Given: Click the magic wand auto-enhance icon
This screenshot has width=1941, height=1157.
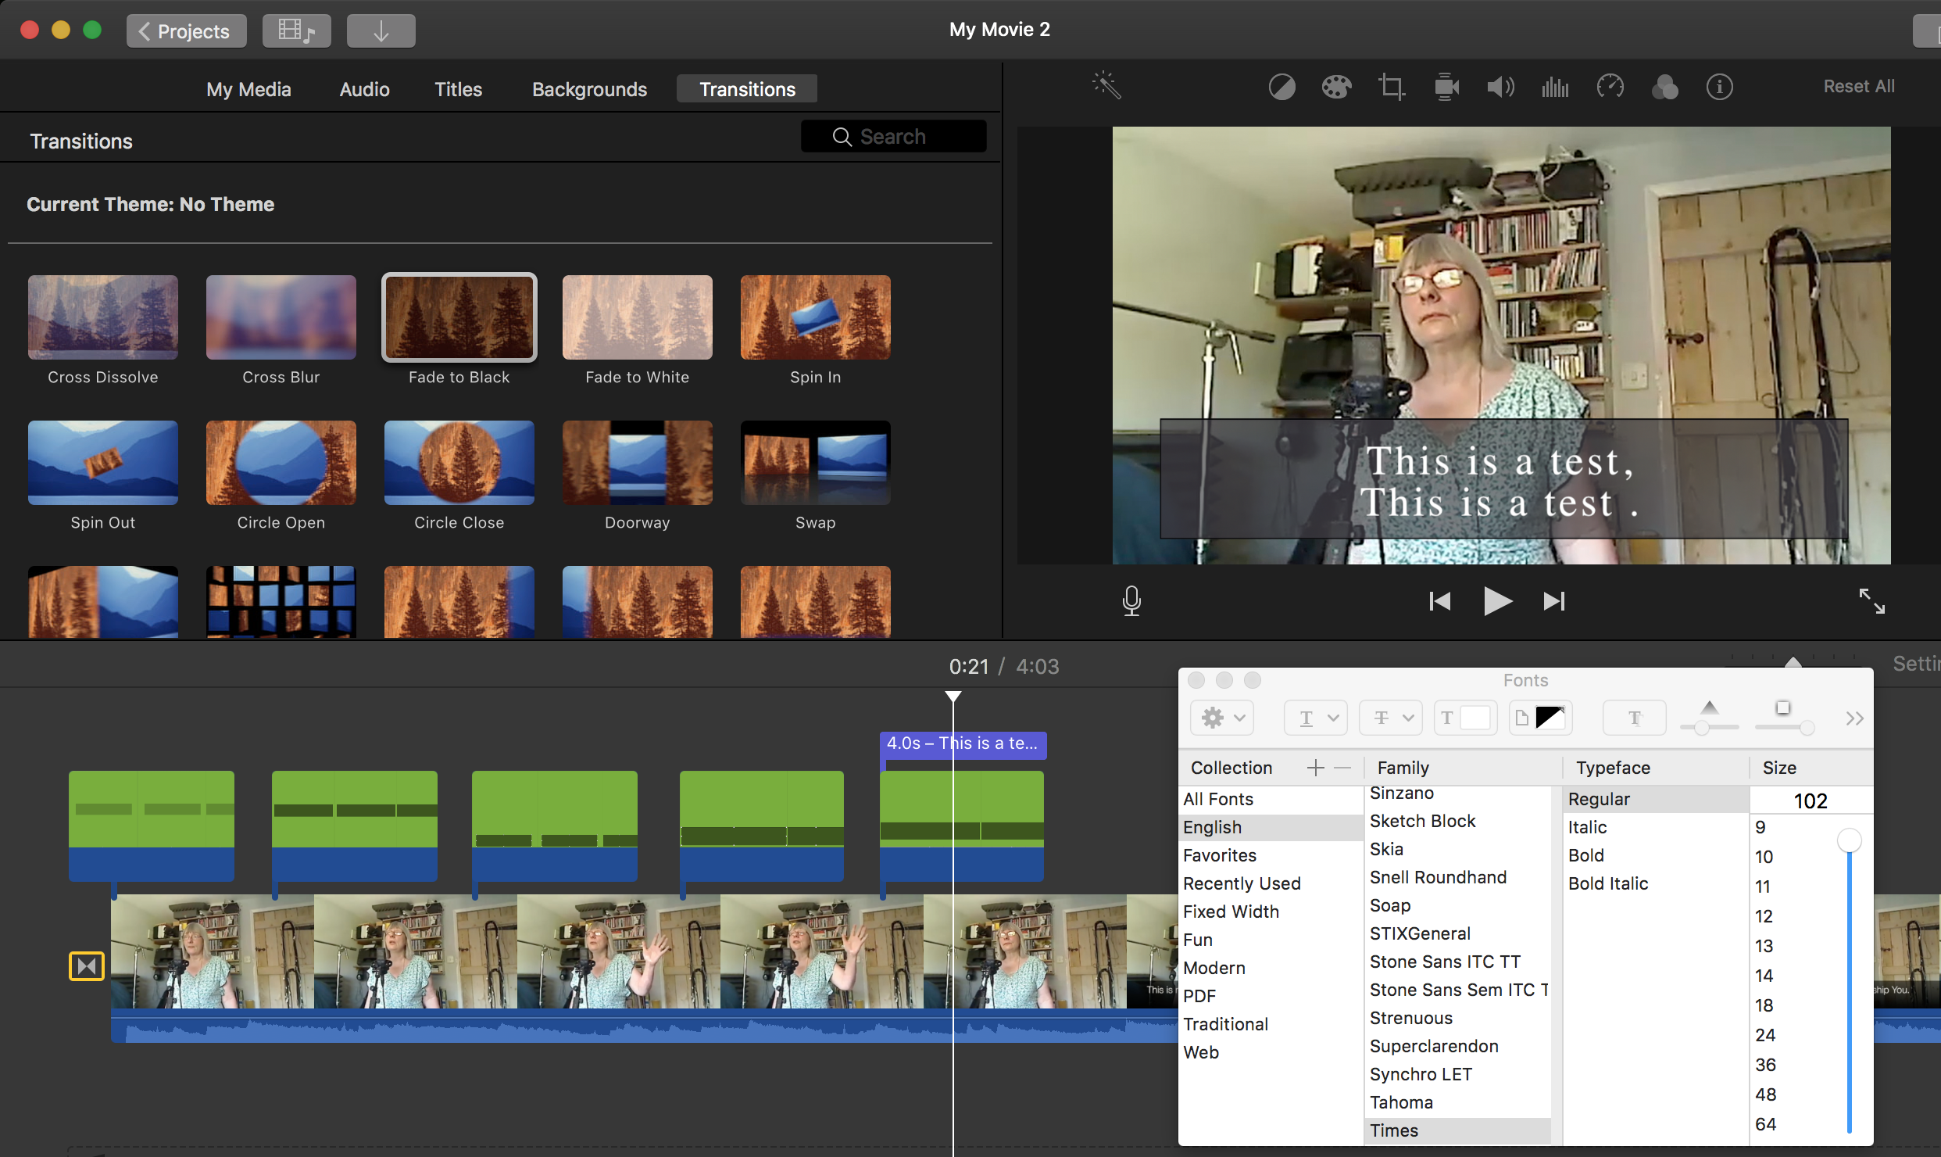Looking at the screenshot, I should [x=1106, y=86].
